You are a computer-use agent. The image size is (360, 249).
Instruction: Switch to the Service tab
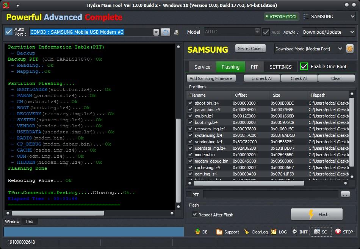click(202, 67)
